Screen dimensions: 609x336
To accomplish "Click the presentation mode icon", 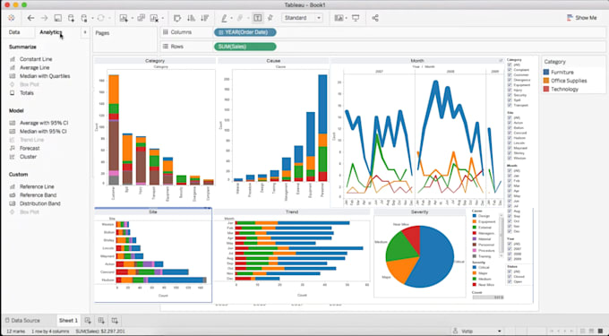I will pyautogui.click(x=356, y=18).
